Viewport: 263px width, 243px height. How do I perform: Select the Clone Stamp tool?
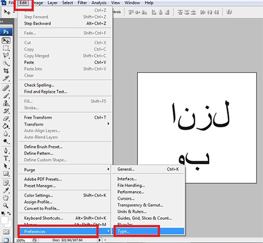[x=6, y=103]
